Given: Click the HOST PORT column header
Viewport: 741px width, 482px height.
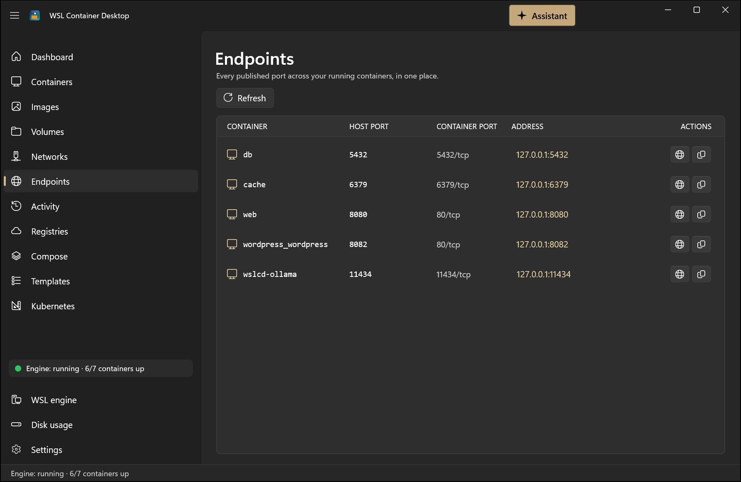Looking at the screenshot, I should click(369, 126).
